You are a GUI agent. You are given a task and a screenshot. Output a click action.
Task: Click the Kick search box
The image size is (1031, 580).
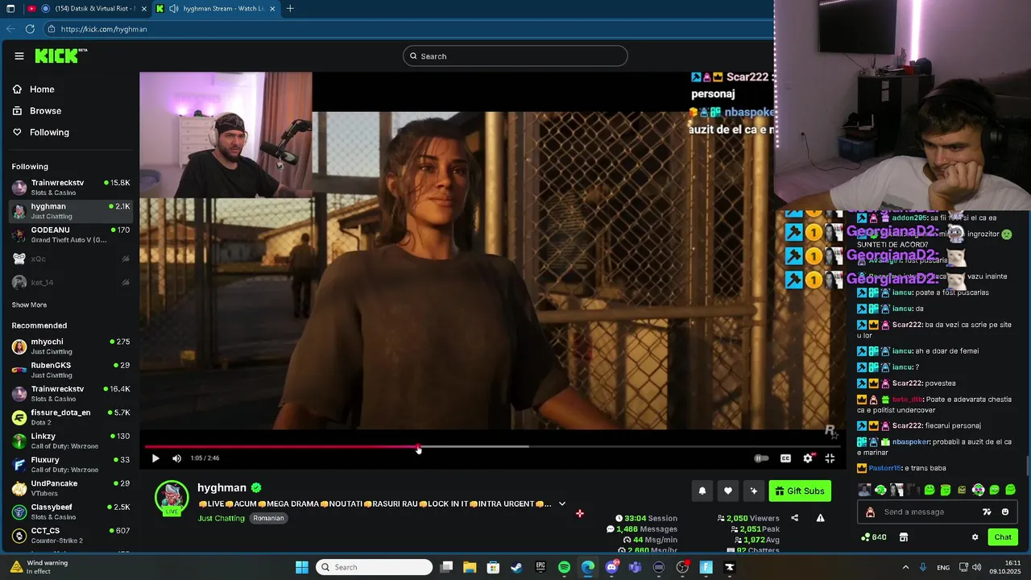(x=515, y=56)
